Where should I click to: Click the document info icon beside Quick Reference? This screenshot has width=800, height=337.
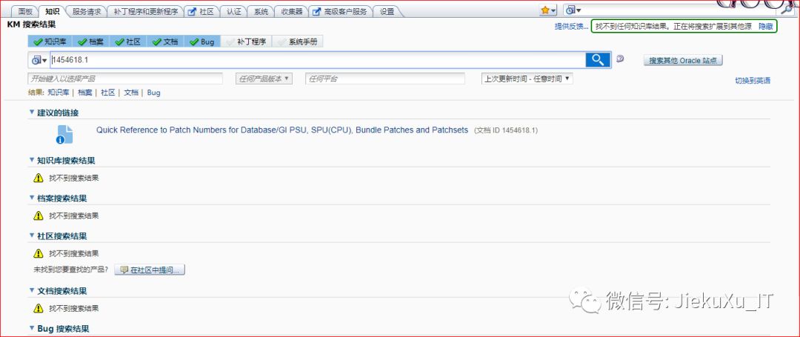pyautogui.click(x=64, y=135)
